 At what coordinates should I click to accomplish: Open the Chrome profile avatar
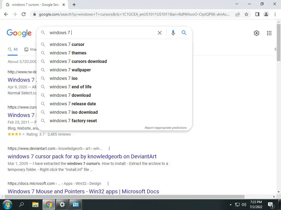pos(266,14)
